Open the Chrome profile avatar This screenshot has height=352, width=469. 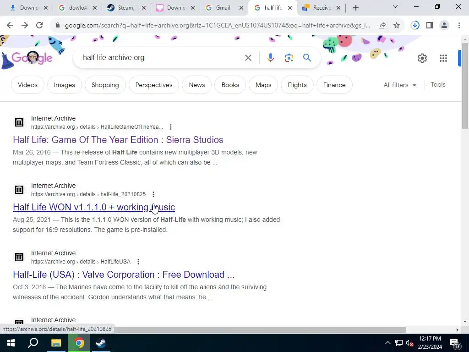tap(444, 26)
